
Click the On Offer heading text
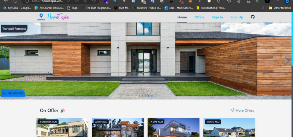click(49, 110)
